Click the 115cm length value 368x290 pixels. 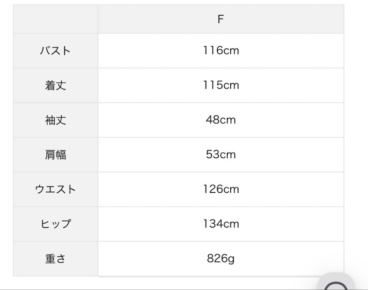click(x=221, y=85)
